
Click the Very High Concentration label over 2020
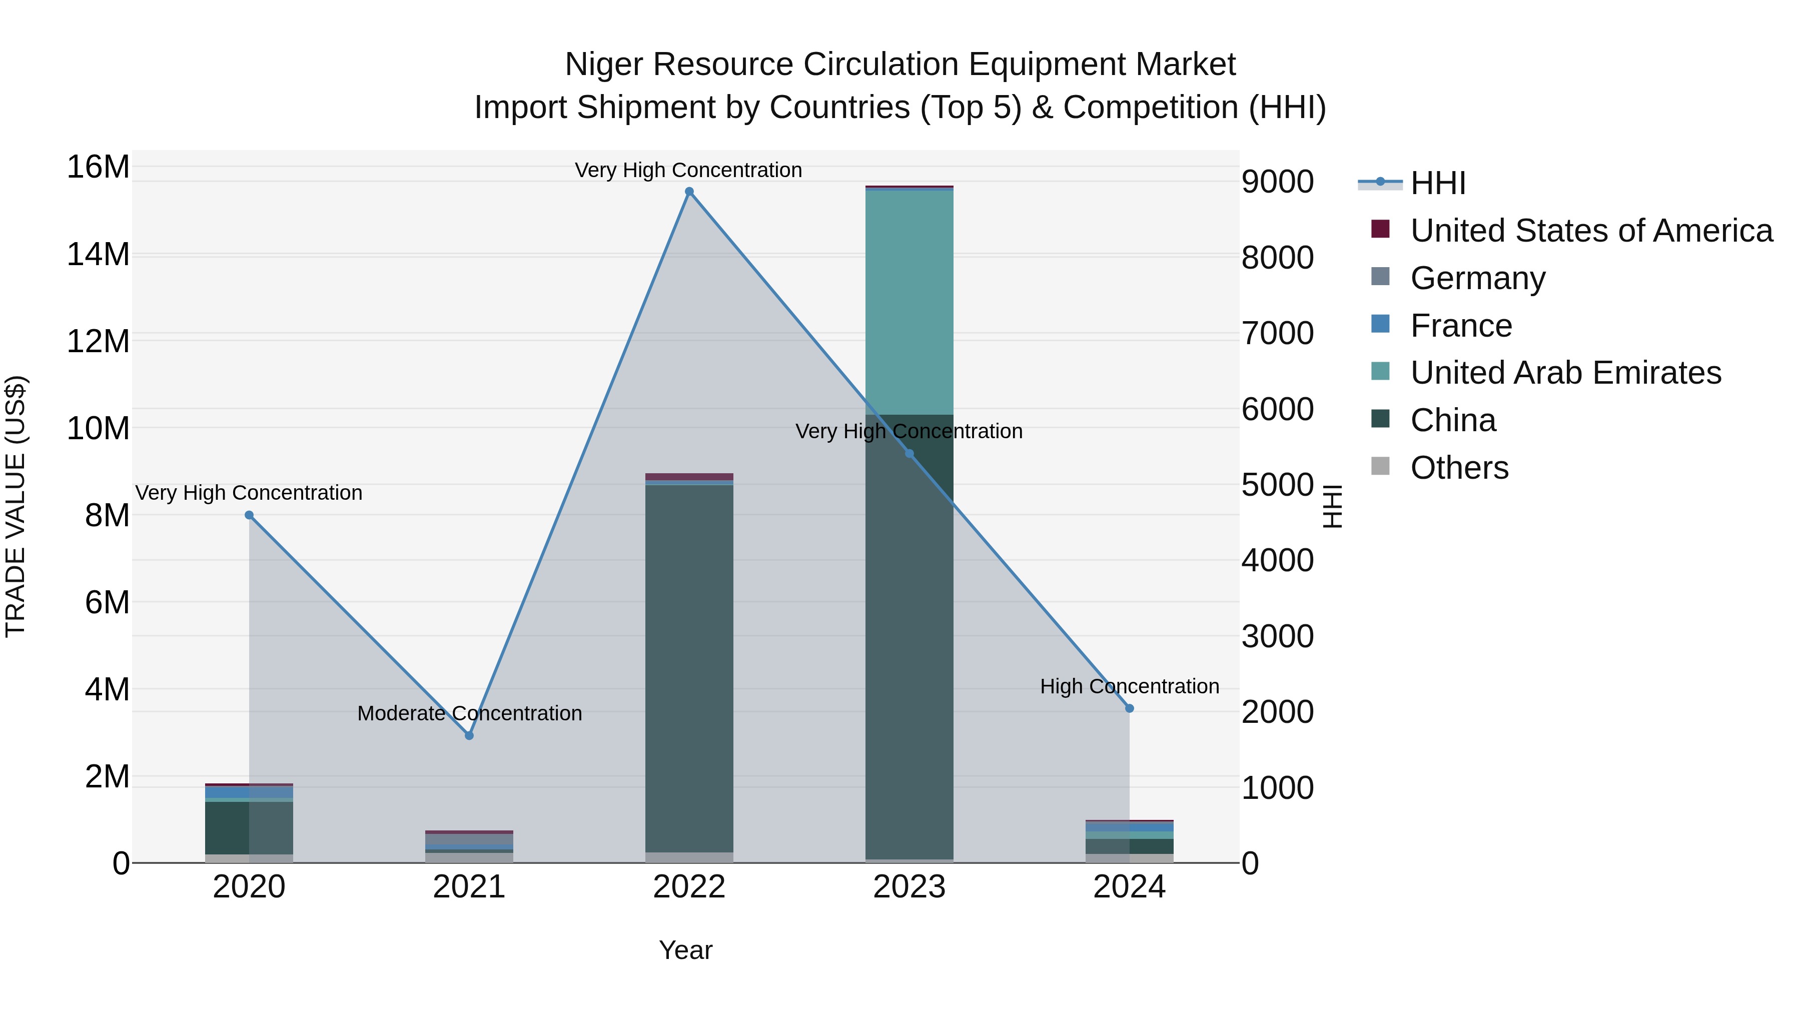249,493
